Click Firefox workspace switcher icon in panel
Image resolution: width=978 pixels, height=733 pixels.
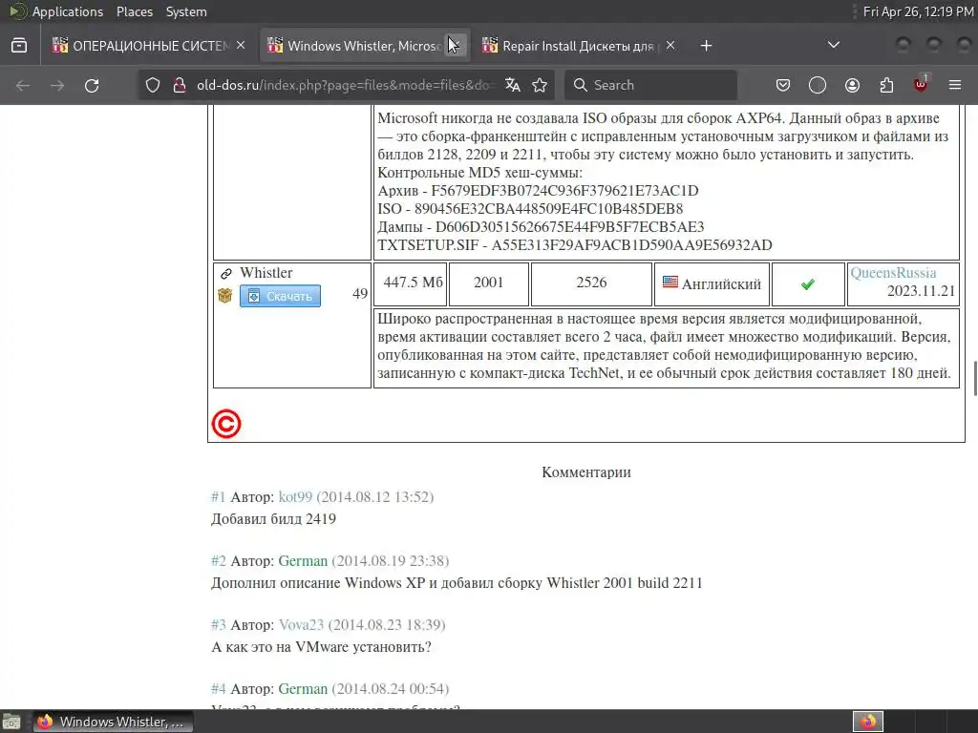(868, 722)
